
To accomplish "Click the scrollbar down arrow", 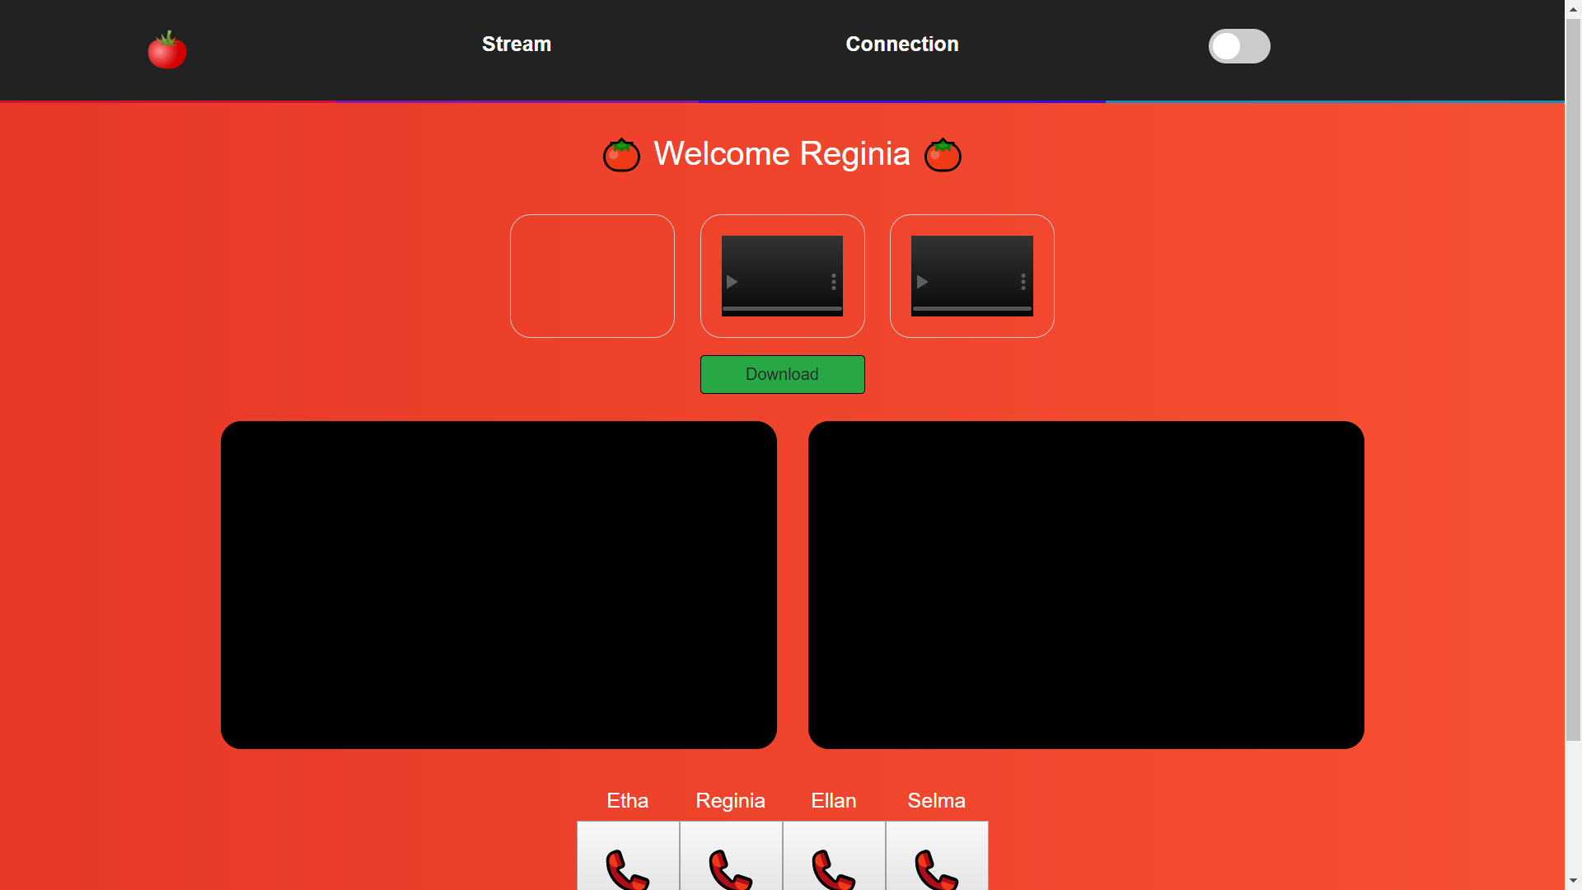I will tap(1573, 881).
